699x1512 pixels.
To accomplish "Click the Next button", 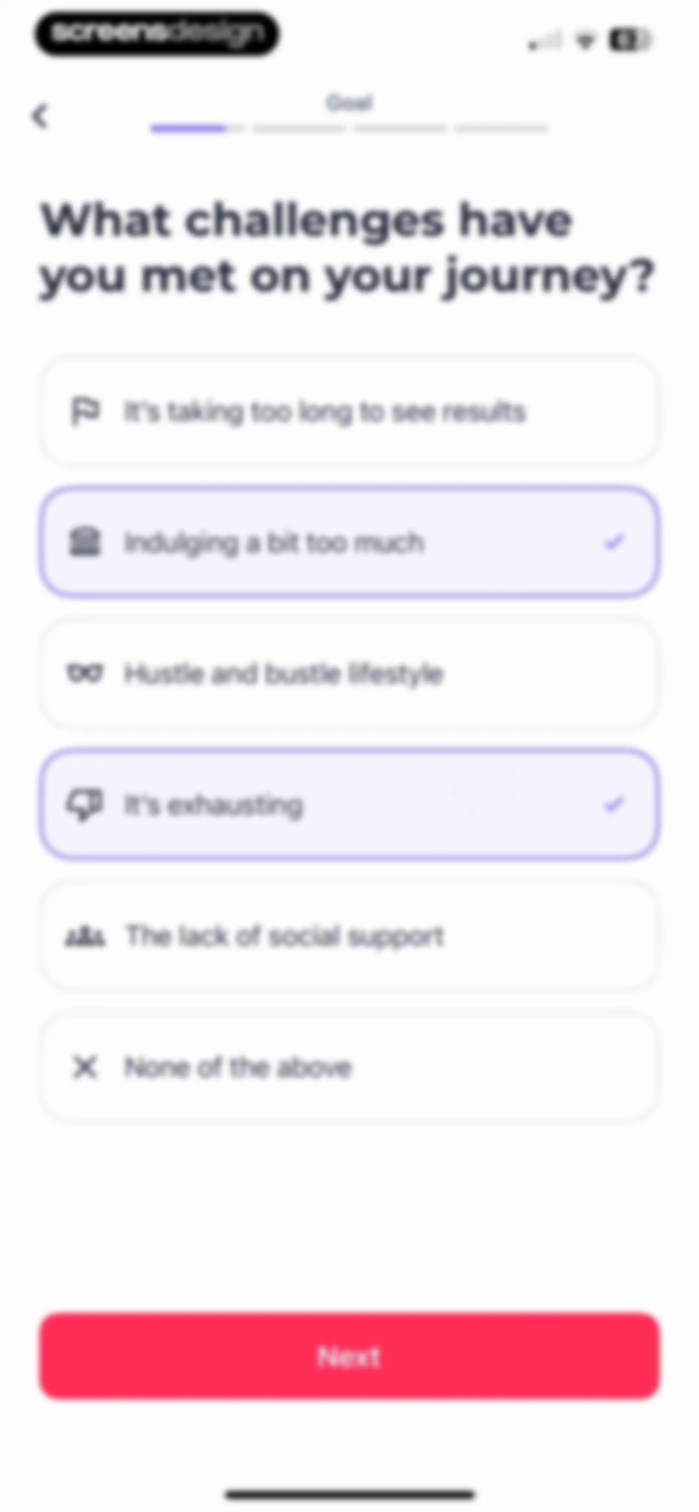I will point(349,1357).
